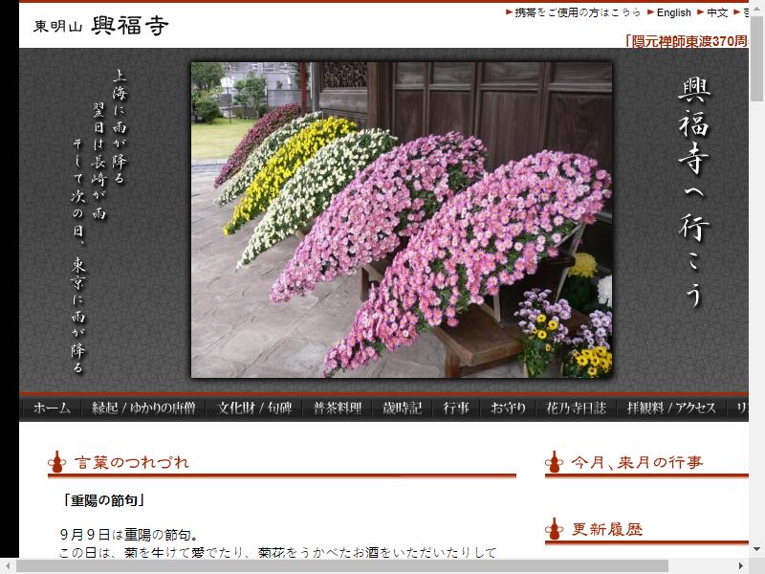Click the gourd icon beside 今月、来月の行事
This screenshot has height=574, width=765.
coord(555,462)
